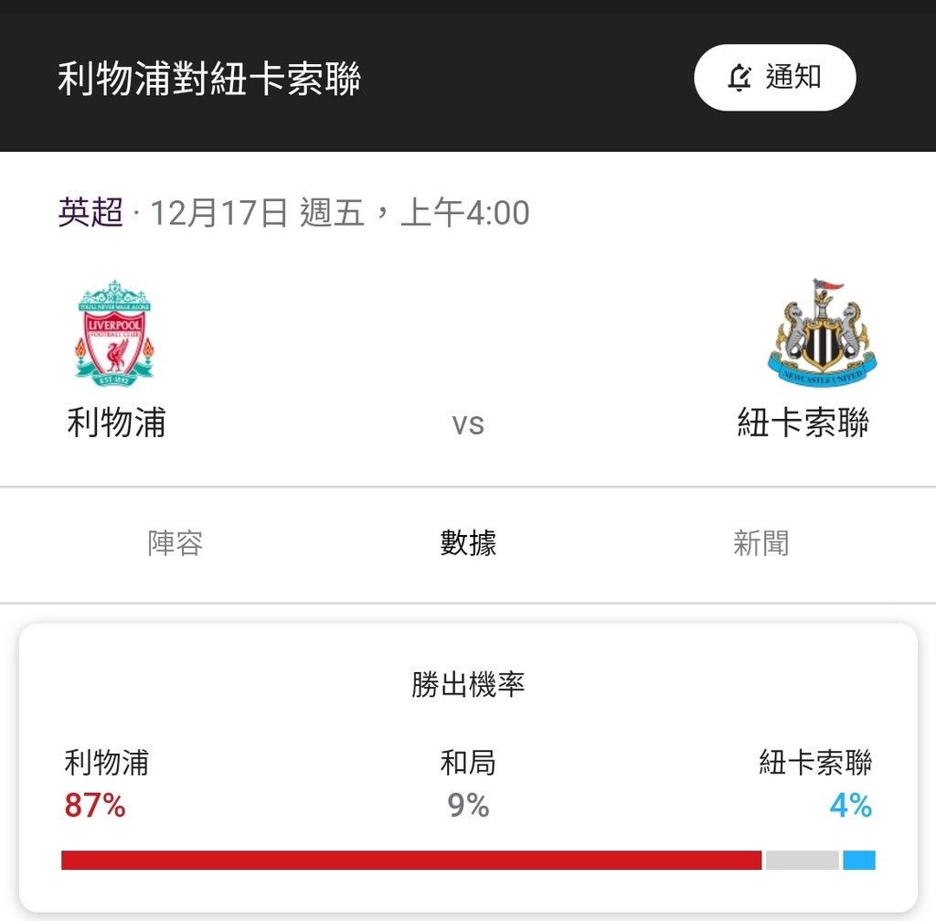Click the 勝出機率 card heading
The width and height of the screenshot is (936, 921).
click(x=468, y=684)
